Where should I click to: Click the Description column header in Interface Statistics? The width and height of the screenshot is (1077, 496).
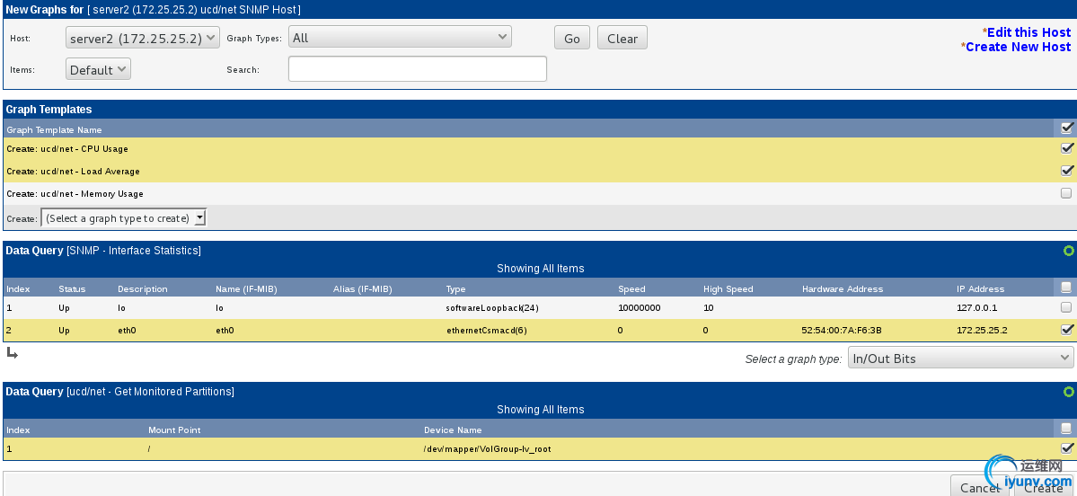(x=143, y=289)
